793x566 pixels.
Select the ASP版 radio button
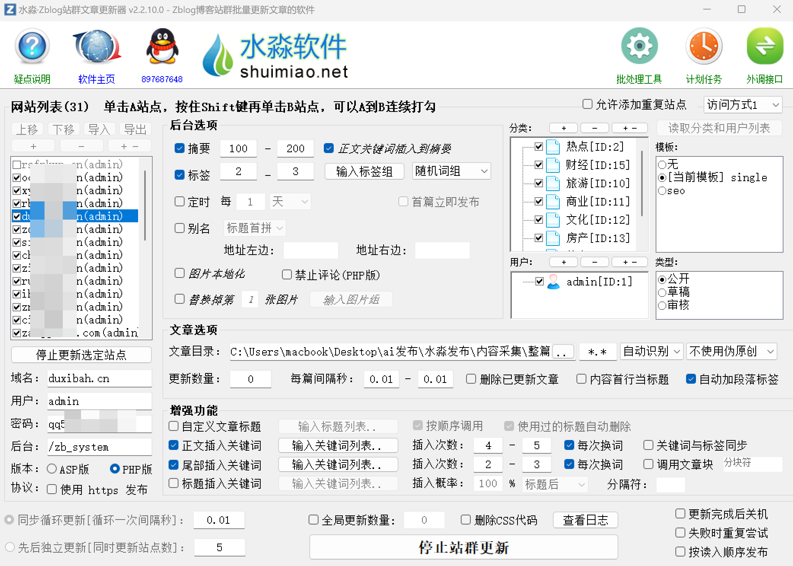coord(52,469)
